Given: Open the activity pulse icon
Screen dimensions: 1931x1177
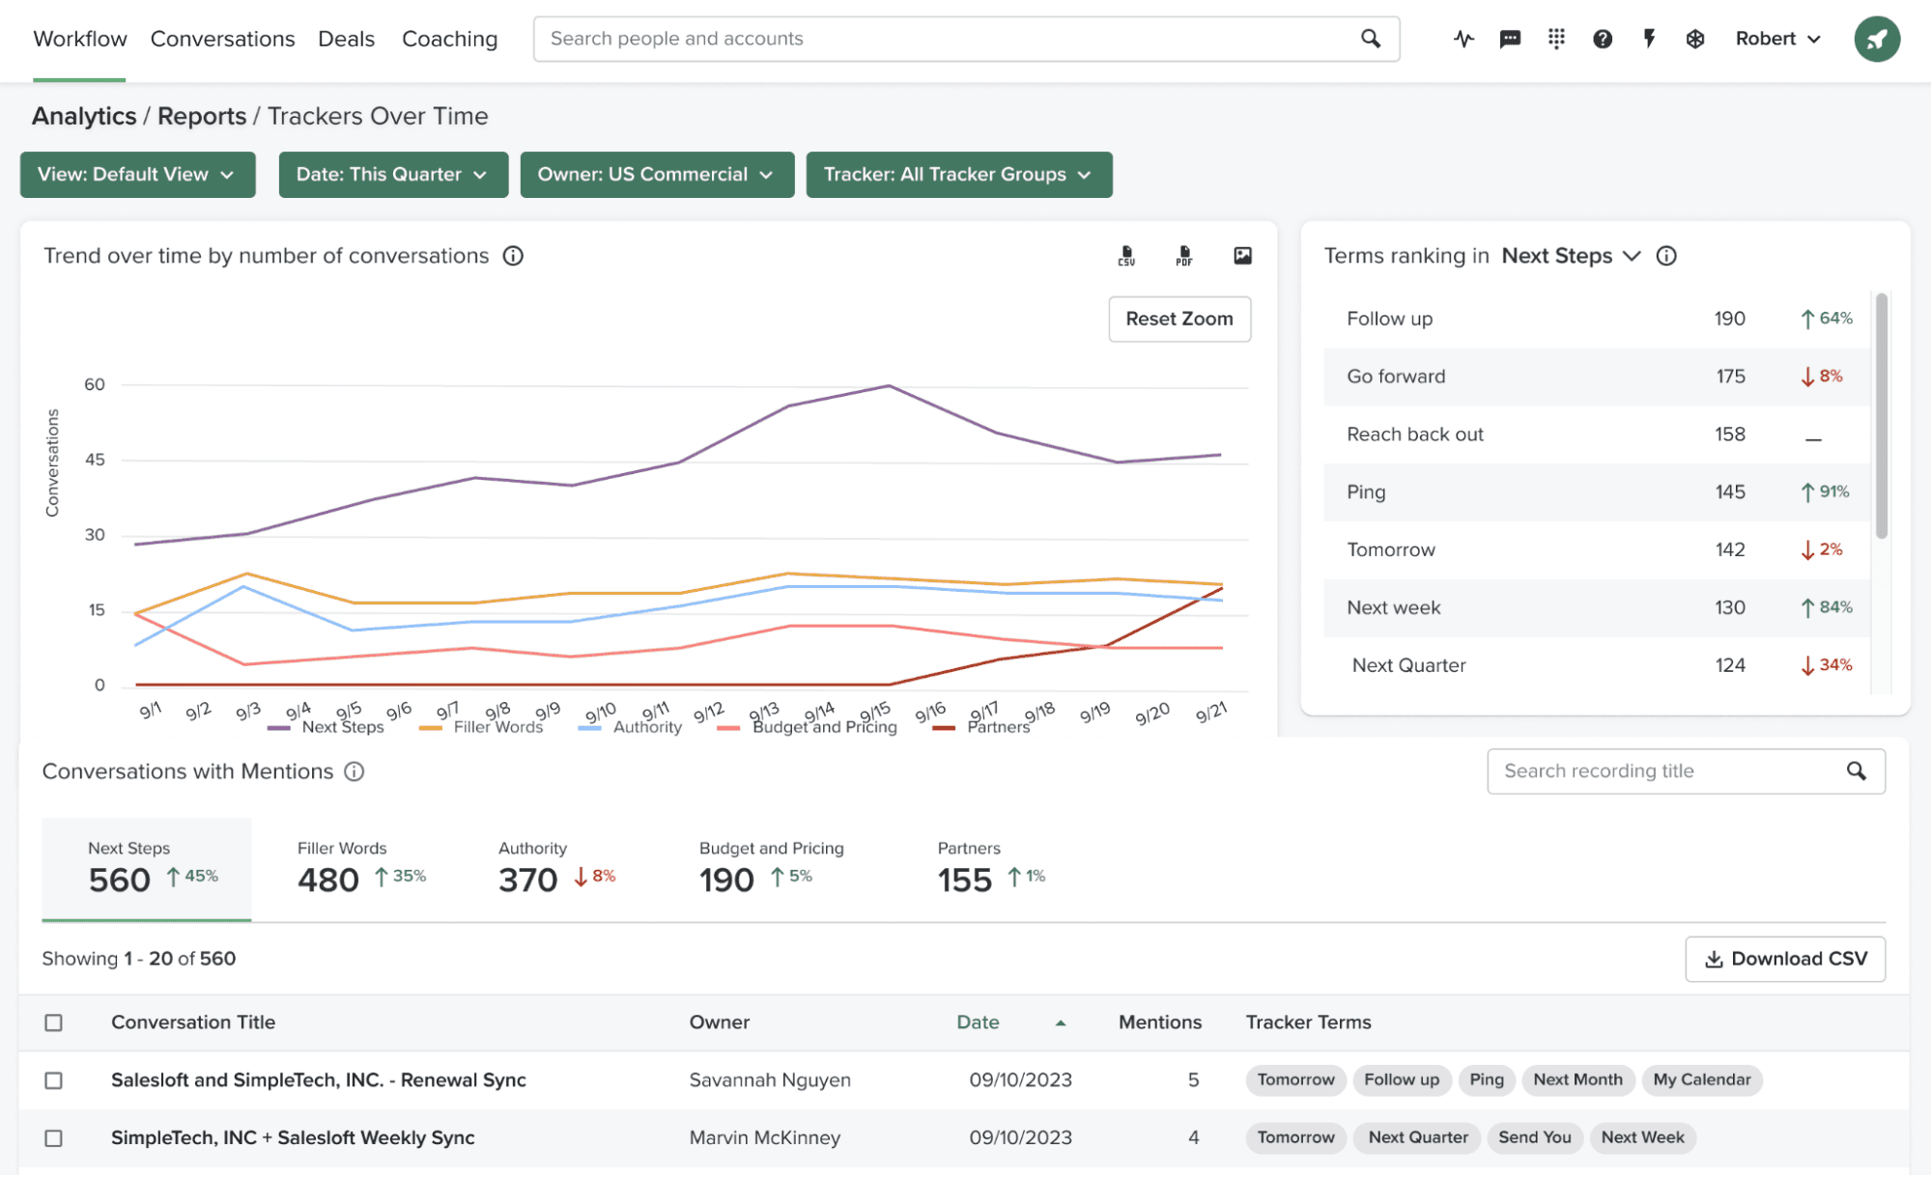Looking at the screenshot, I should (x=1463, y=39).
